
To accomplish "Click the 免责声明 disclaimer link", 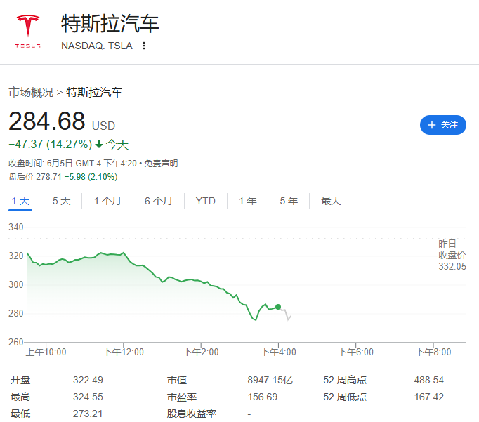I will pyautogui.click(x=161, y=164).
